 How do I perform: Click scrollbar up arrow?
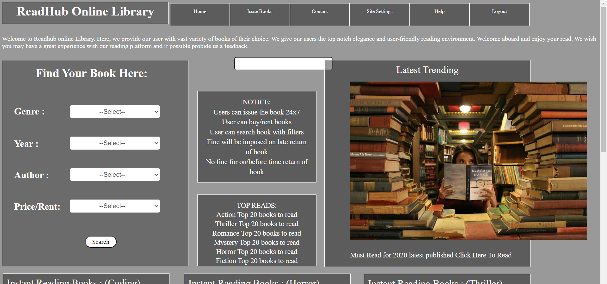604,3
